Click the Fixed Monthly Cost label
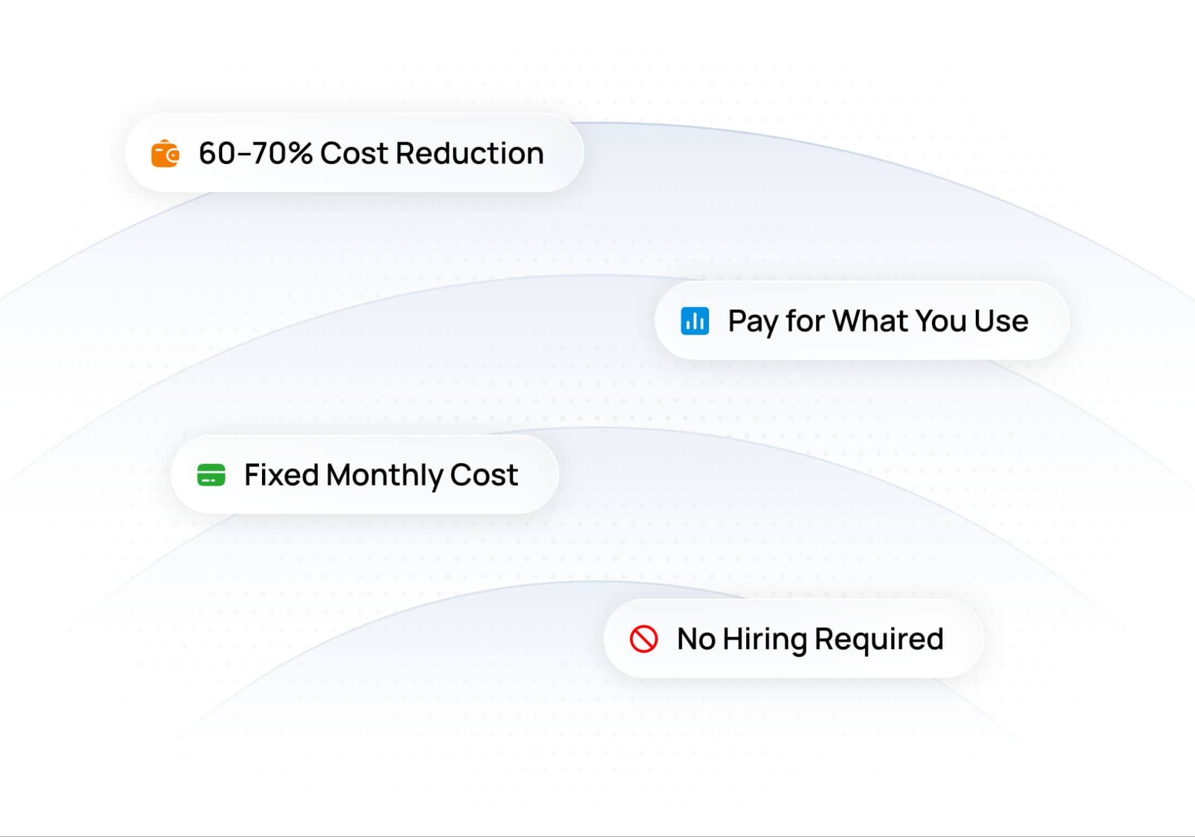 point(380,474)
